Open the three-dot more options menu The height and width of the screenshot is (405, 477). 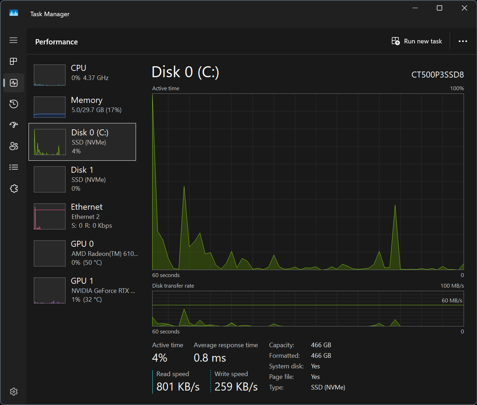tap(463, 41)
